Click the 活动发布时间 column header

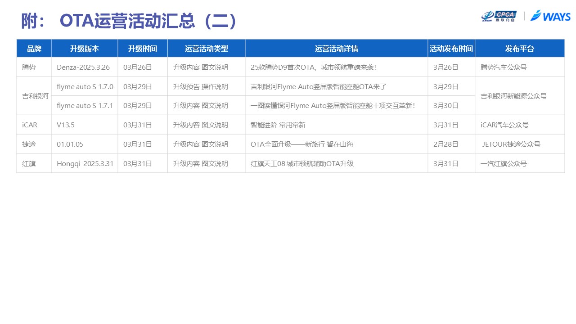451,49
